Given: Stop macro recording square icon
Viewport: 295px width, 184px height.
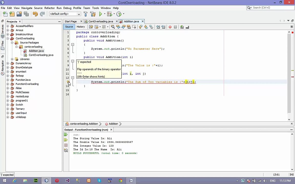Looking at the screenshot, I should coord(175,27).
